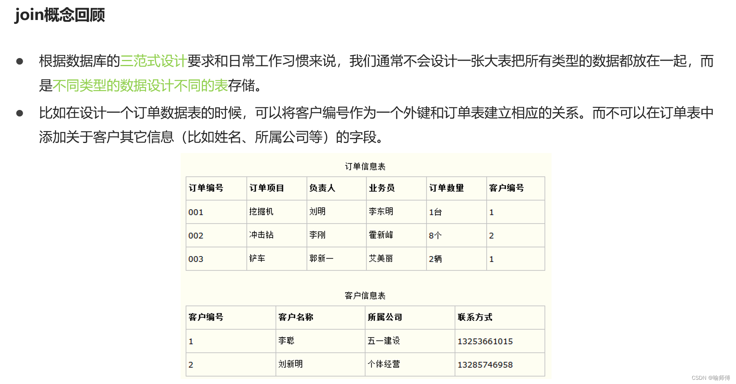Select quantity cell '1台'

(x=456, y=212)
